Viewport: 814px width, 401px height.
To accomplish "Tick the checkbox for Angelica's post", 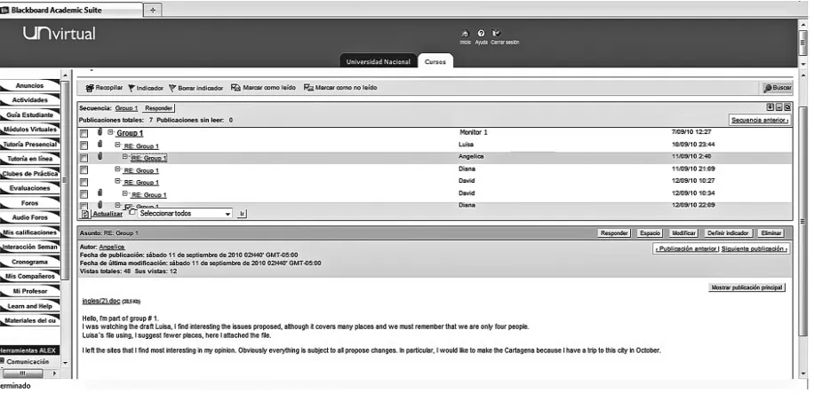I will tap(84, 158).
